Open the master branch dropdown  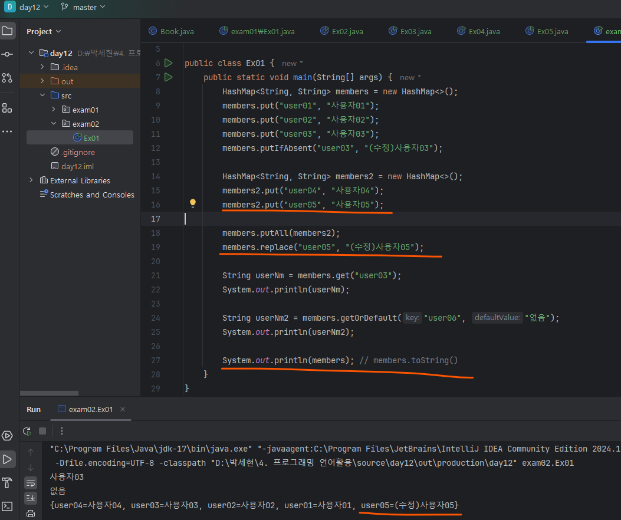(89, 7)
